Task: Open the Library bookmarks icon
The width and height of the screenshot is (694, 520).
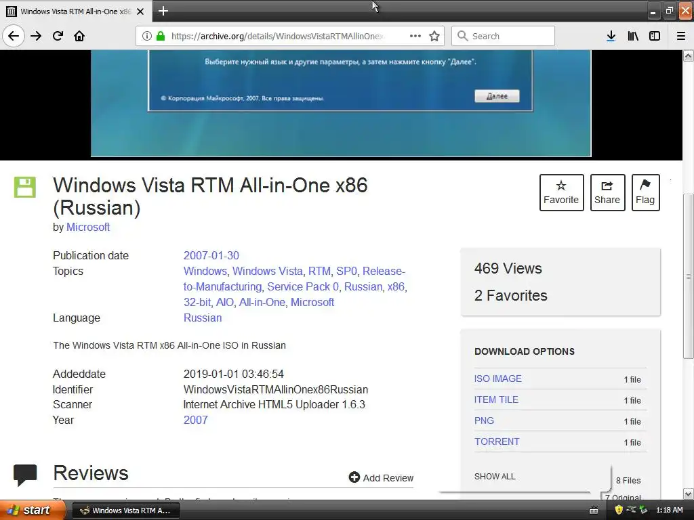Action: tap(633, 36)
